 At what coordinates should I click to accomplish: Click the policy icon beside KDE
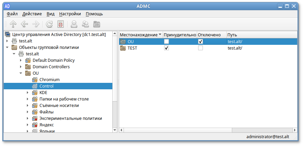point(35,93)
